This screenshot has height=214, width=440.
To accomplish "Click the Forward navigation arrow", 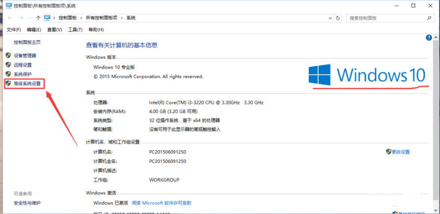I will click(x=21, y=18).
